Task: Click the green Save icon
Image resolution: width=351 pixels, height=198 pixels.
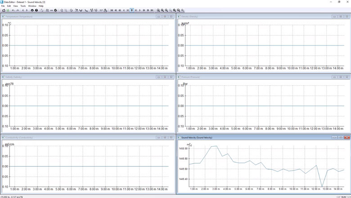Action: (x=8, y=10)
